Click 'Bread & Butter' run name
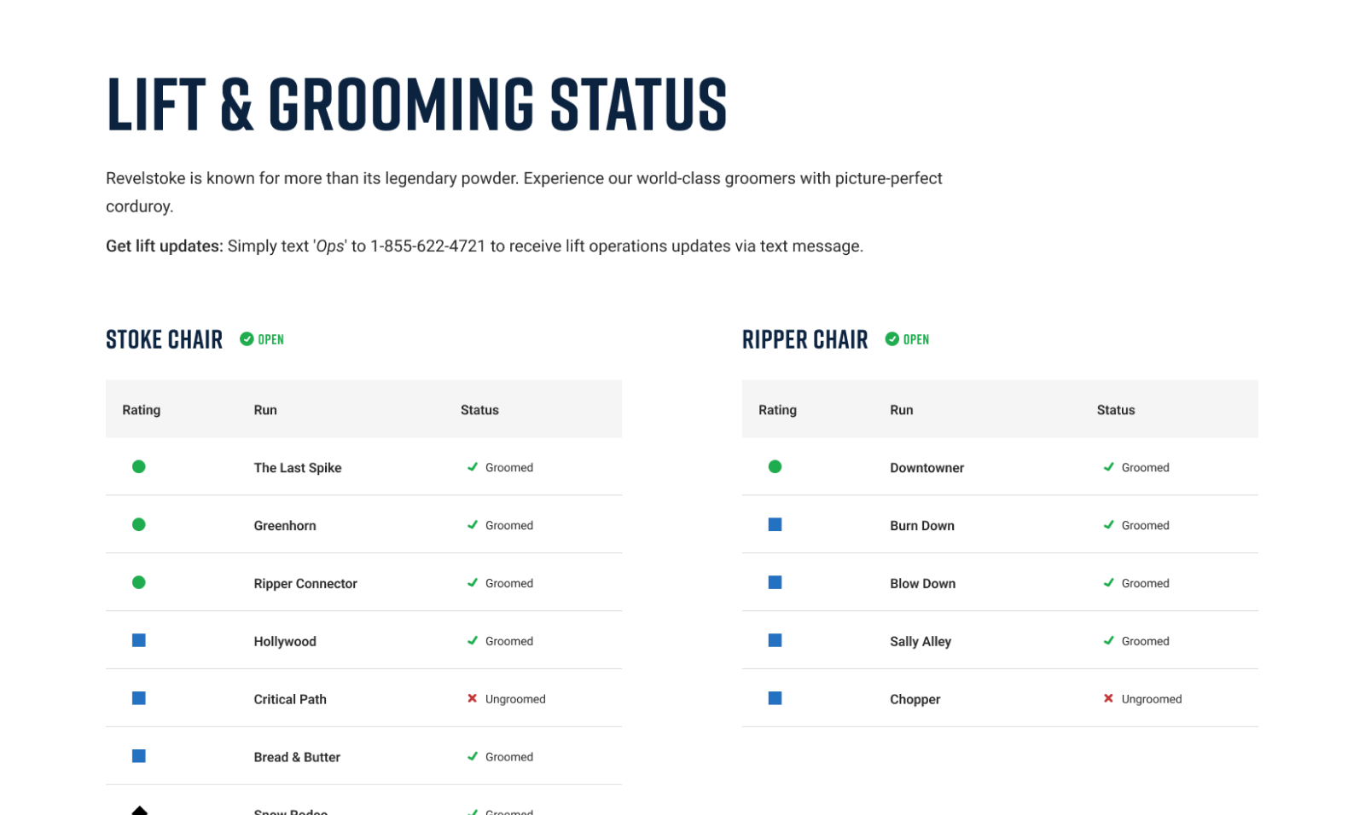Image resolution: width=1365 pixels, height=815 pixels. click(x=297, y=757)
